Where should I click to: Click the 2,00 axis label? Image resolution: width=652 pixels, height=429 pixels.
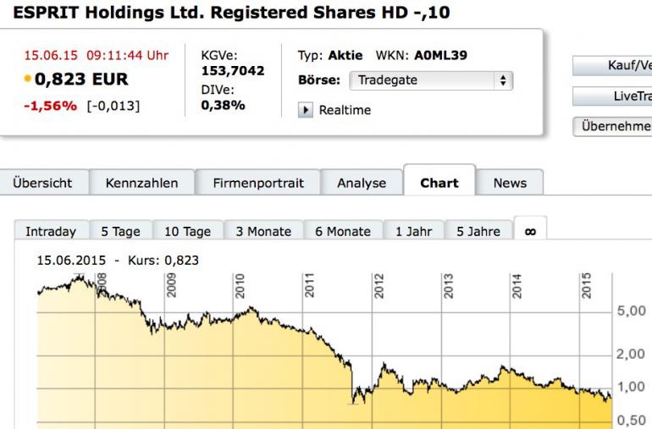[631, 355]
